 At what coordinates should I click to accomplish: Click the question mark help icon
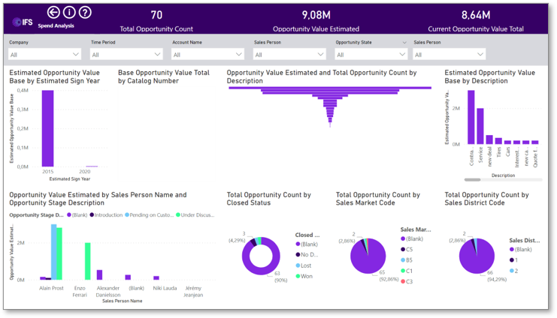[85, 13]
